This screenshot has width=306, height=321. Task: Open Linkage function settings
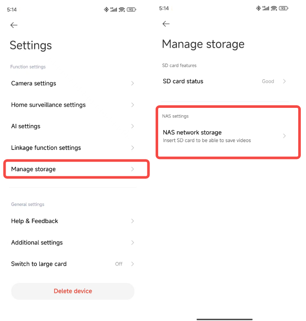(46, 148)
